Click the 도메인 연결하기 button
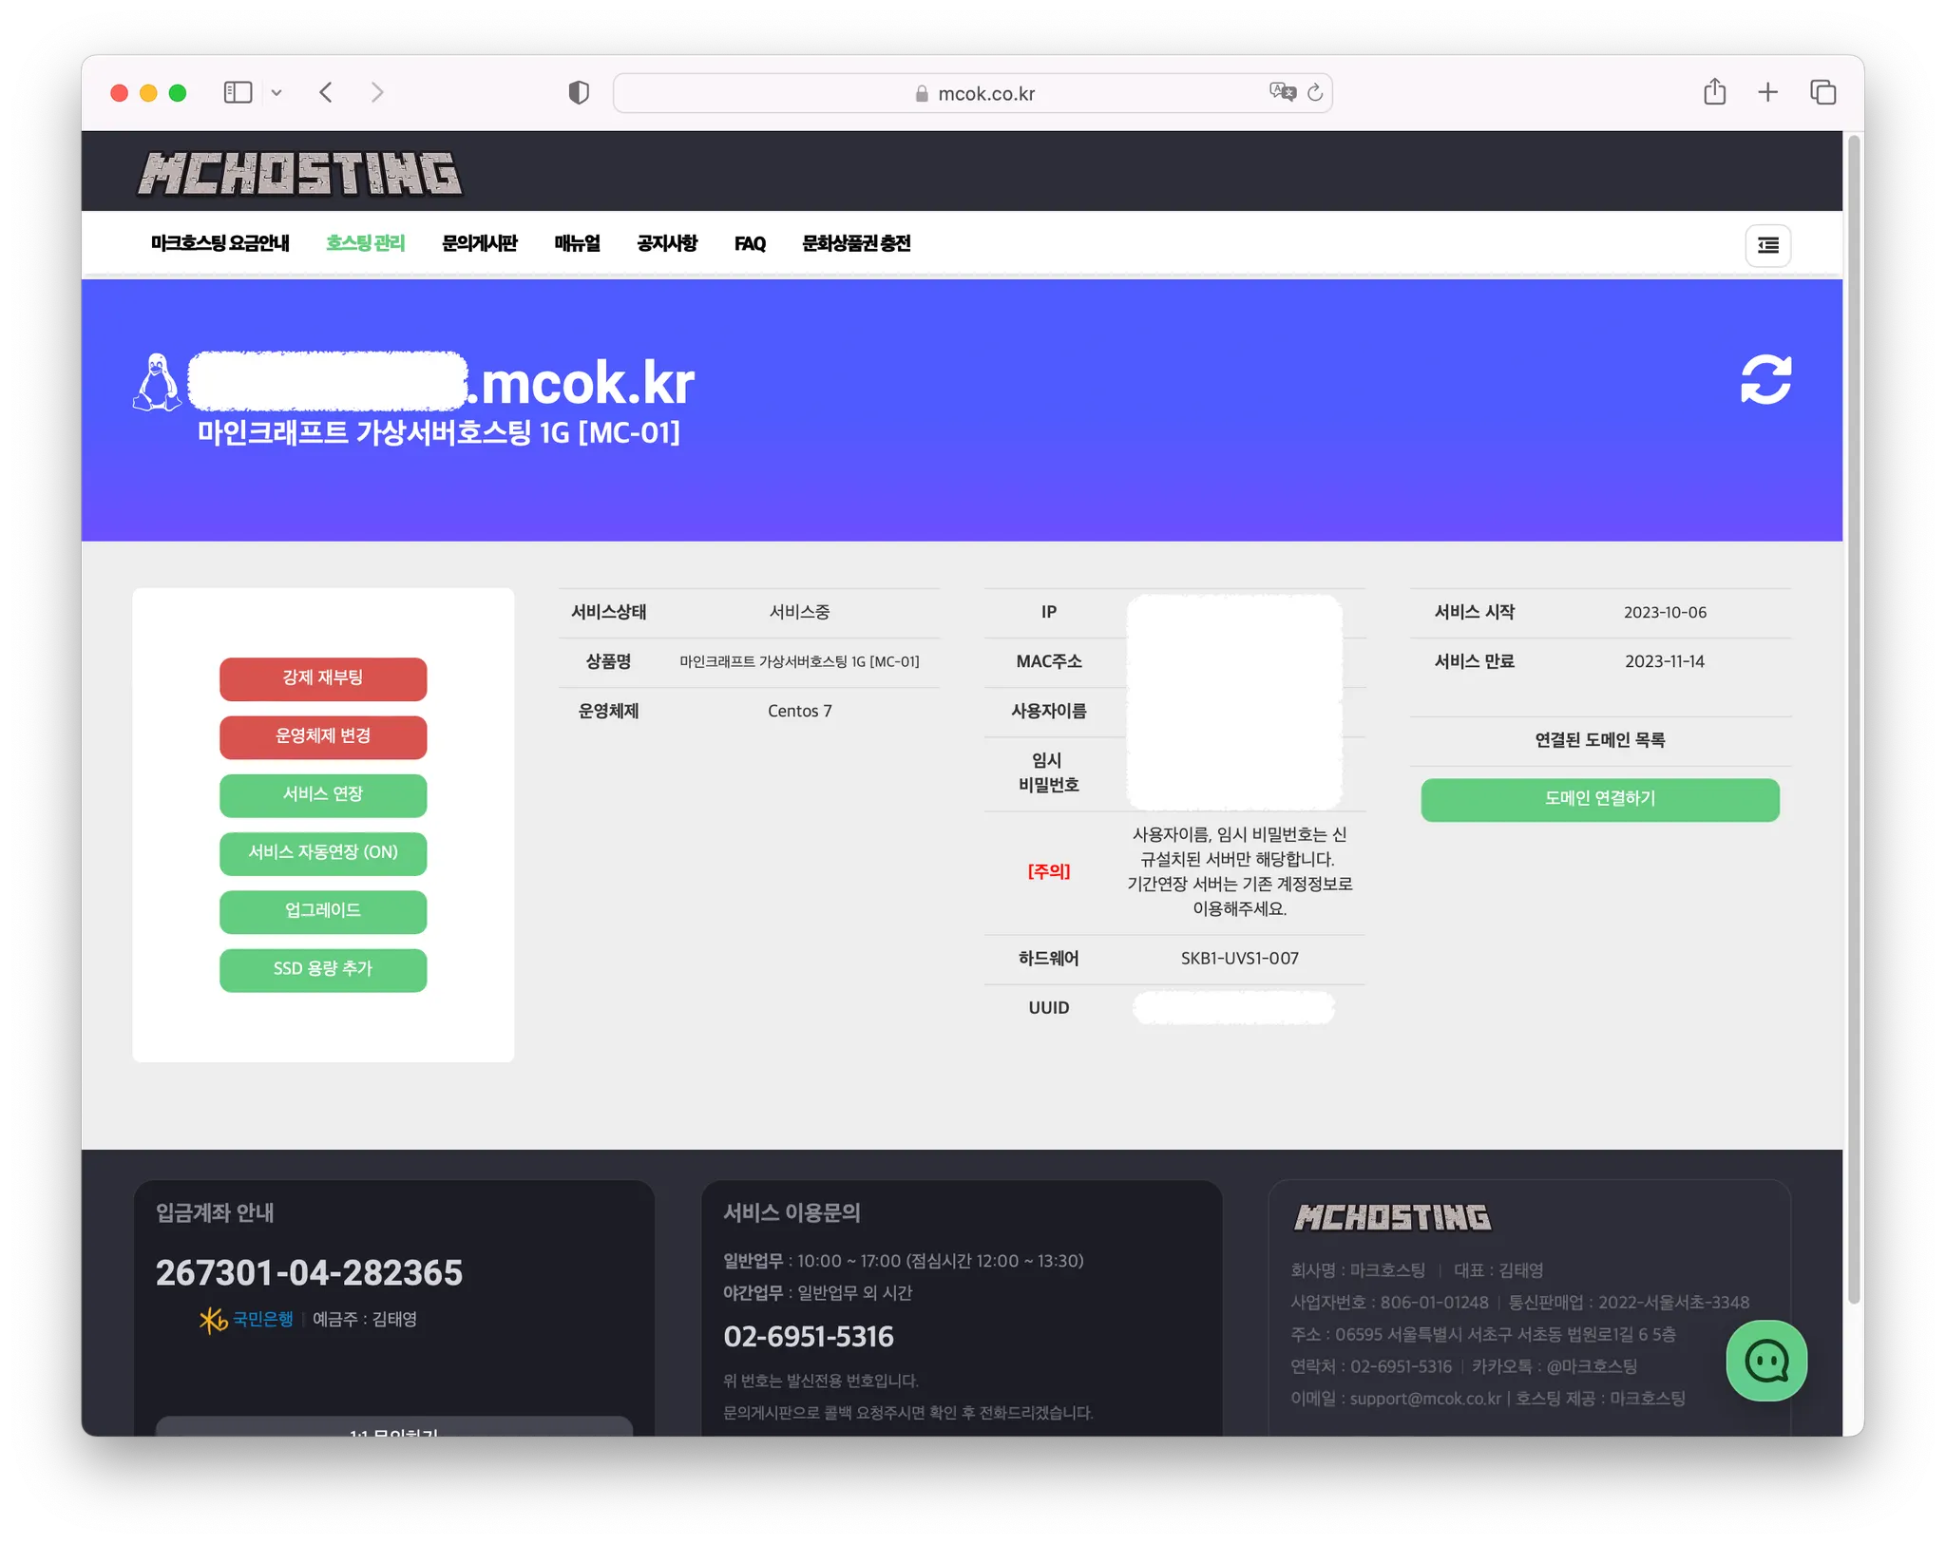The width and height of the screenshot is (1946, 1544). pos(1599,799)
